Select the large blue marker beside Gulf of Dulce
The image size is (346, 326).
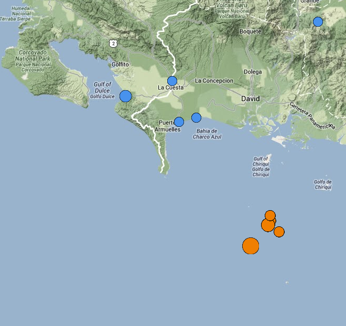pyautogui.click(x=125, y=96)
